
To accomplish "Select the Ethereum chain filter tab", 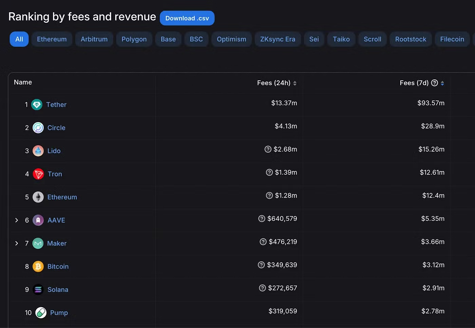I will [x=52, y=39].
